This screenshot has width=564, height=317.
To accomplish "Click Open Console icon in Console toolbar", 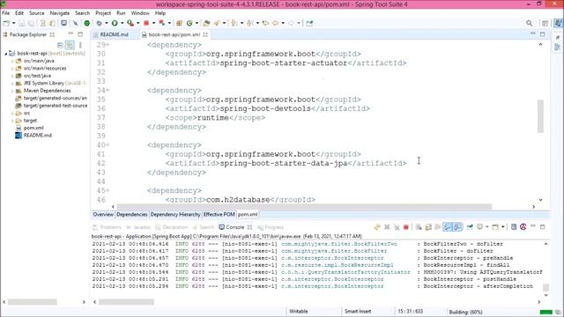I will tap(495, 227).
